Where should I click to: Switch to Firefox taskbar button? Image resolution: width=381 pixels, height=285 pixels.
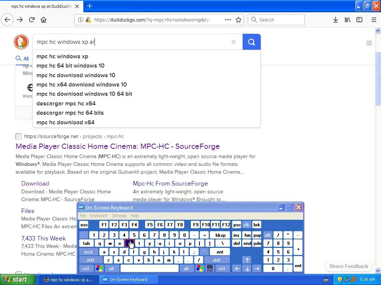69,280
